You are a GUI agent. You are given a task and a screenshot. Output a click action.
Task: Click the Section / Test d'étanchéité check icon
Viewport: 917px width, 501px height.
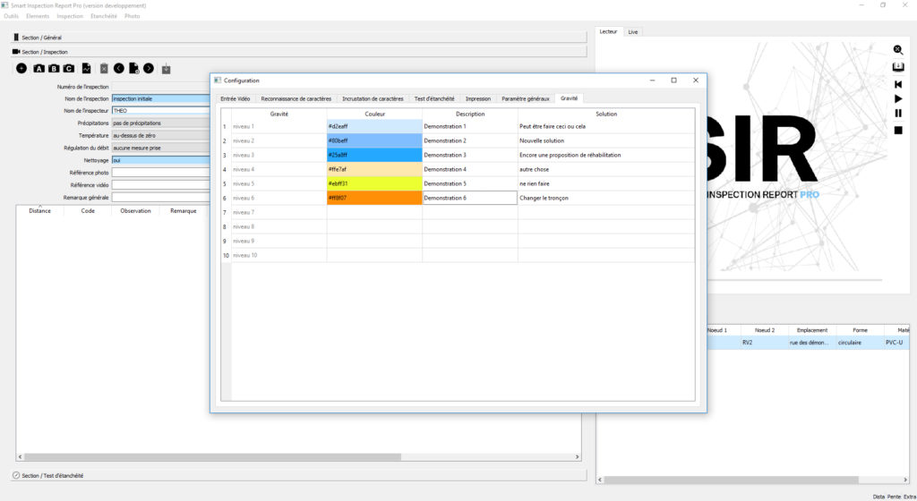[16, 475]
